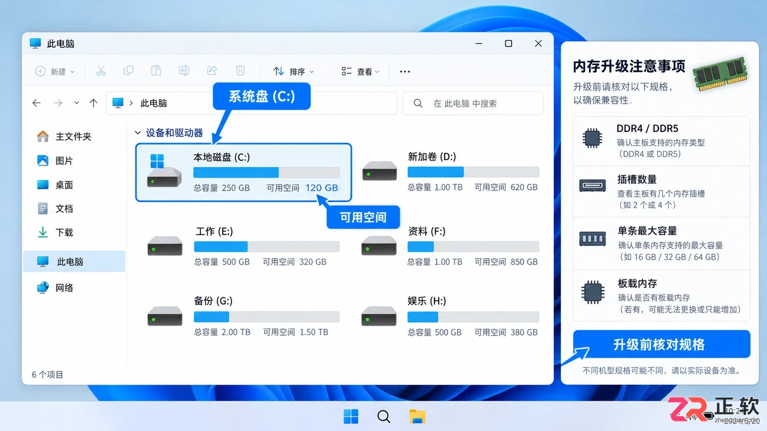Select the 备份 (G:) drive icon
Screen dimensions: 767x431
click(165, 316)
